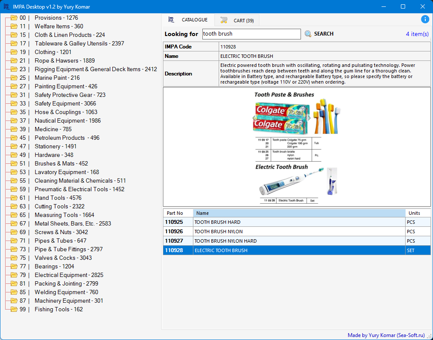This screenshot has width=433, height=340.
Task: Click the Hand Tools folder icon
Action: pyautogui.click(x=14, y=198)
